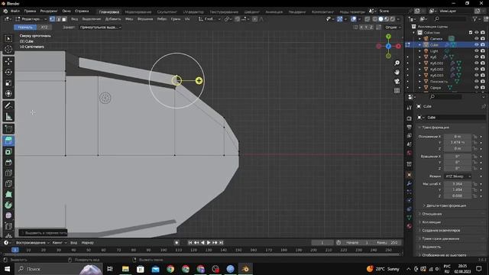This screenshot has height=275, width=489.
Task: Open the Окно menu
Action: click(66, 11)
